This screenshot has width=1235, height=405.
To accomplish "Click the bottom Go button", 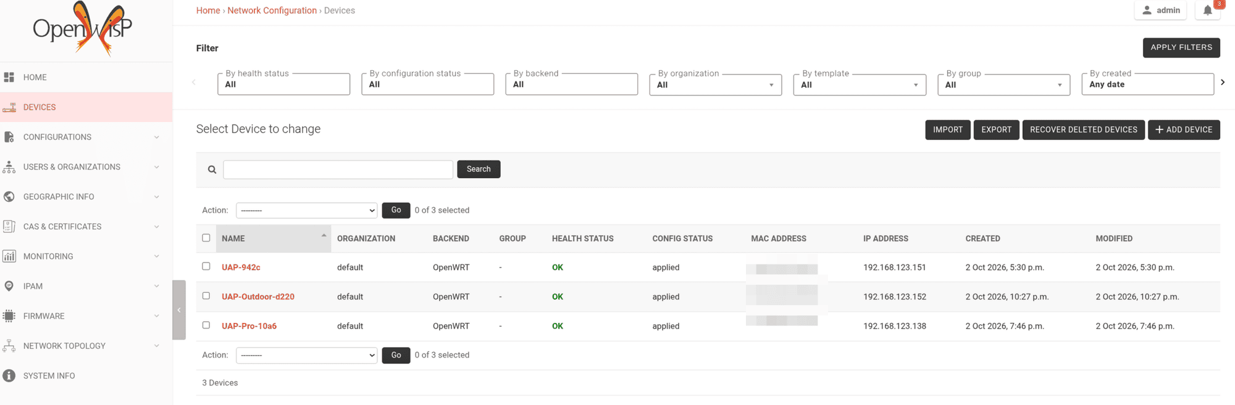I will pyautogui.click(x=396, y=355).
